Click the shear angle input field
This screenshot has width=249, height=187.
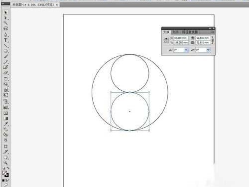(201, 50)
